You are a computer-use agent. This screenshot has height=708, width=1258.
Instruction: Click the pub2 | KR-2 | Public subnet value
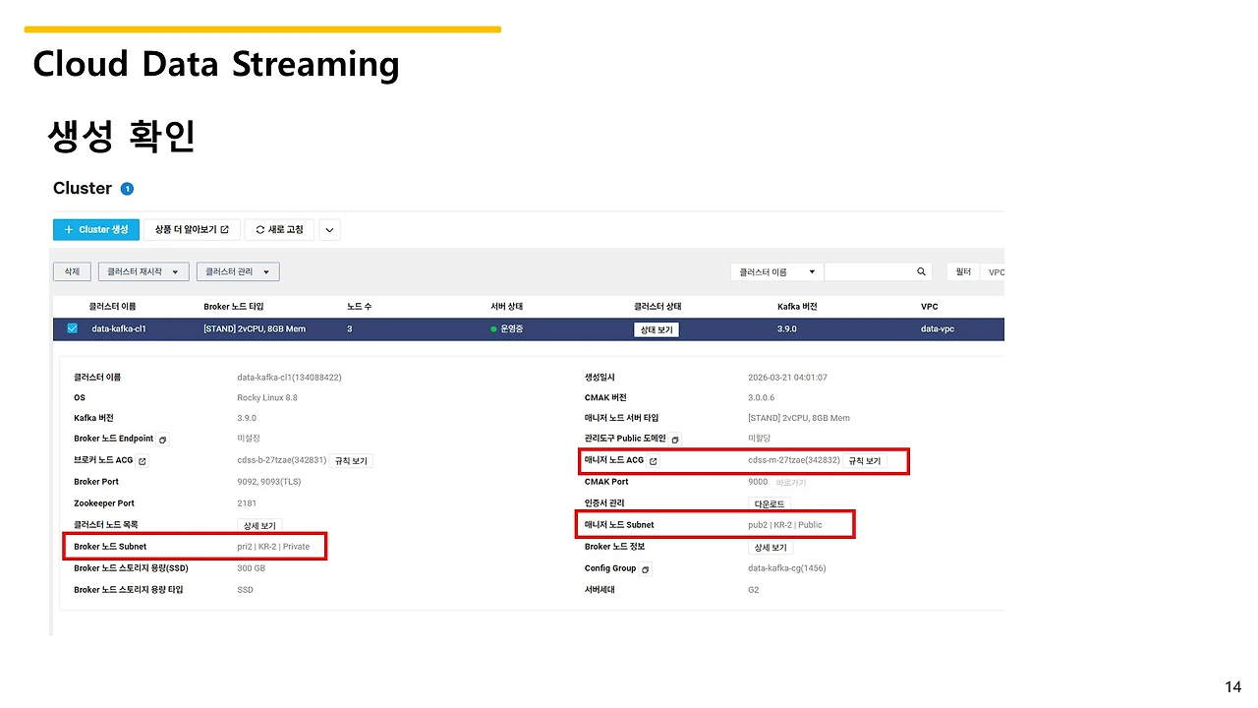785,525
